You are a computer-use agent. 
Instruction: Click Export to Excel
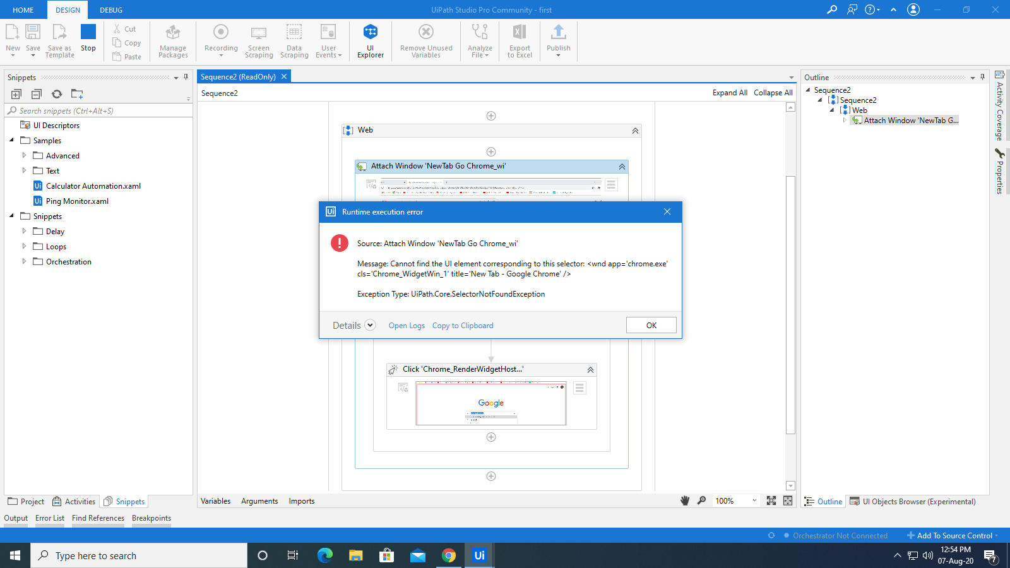[520, 41]
